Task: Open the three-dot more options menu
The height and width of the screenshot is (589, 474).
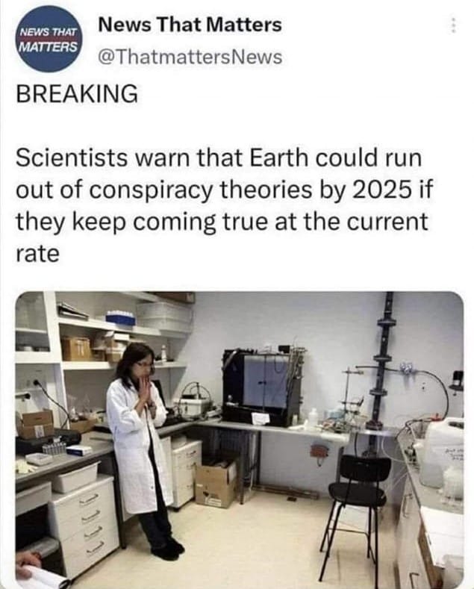Action: coord(454,25)
